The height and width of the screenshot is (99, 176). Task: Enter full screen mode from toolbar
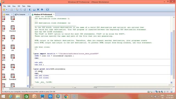tap(38, 10)
